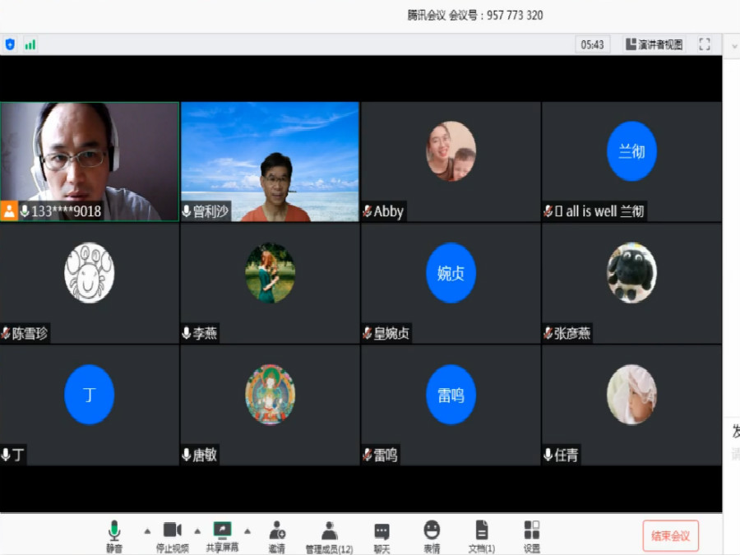This screenshot has width=740, height=555.
Task: Open 设置 settings from toolbar
Action: pos(532,535)
